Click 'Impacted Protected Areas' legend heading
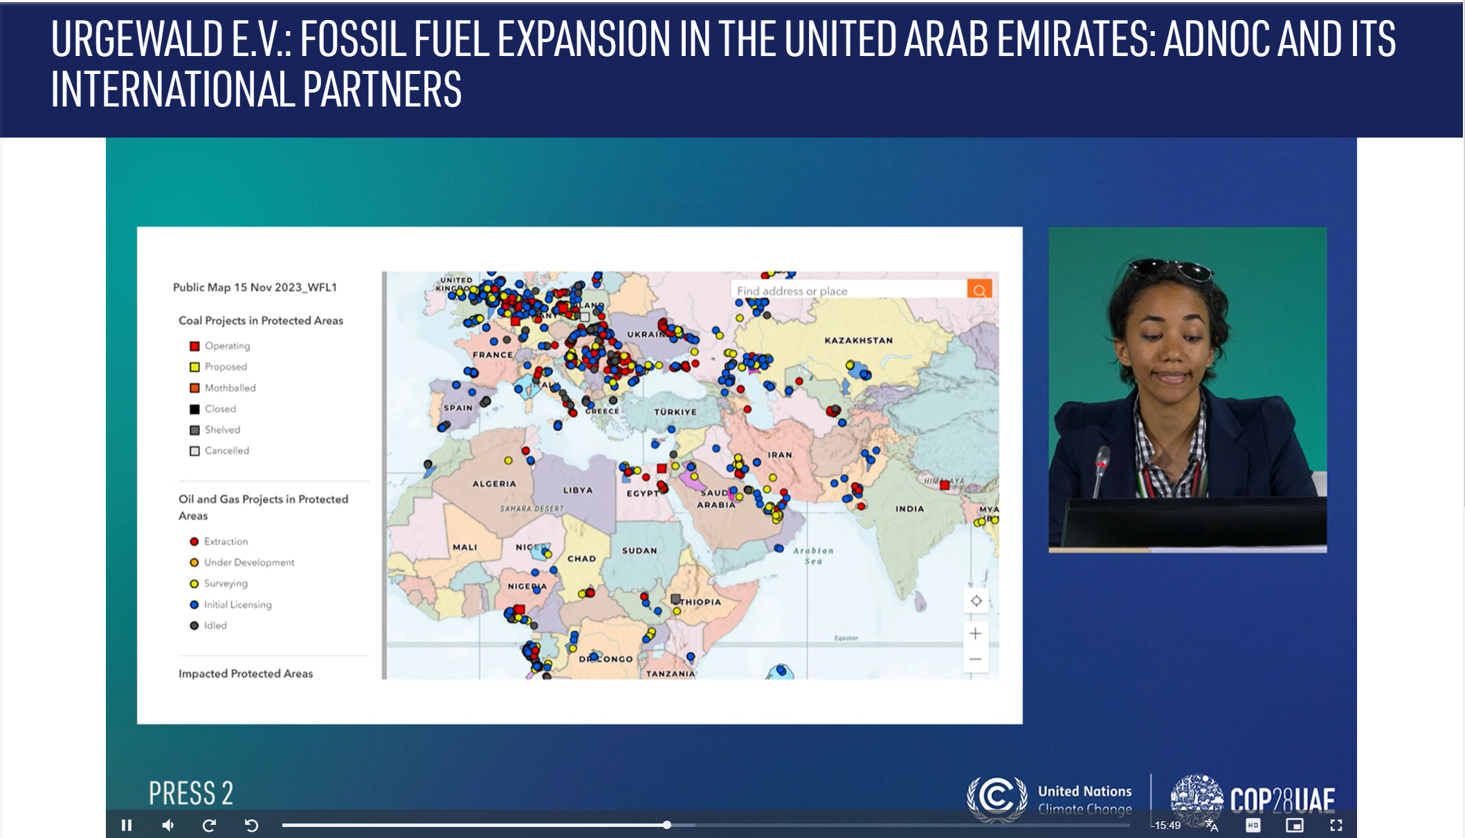 (x=246, y=673)
